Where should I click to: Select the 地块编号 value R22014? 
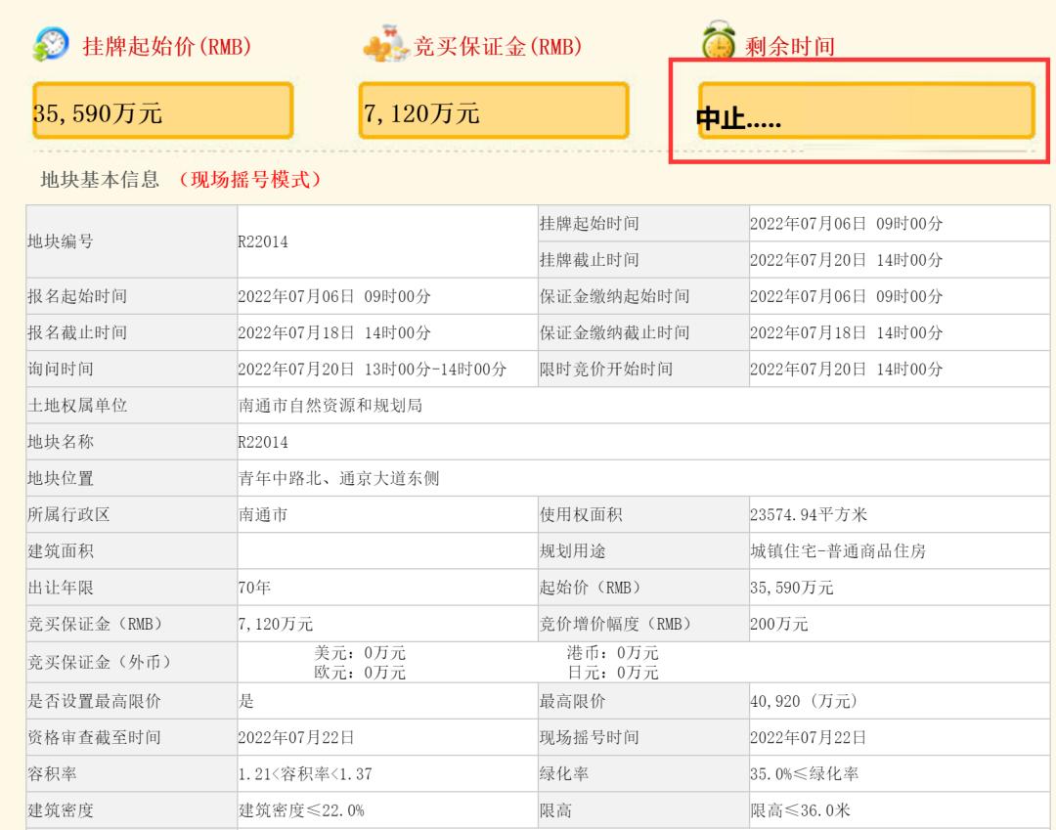263,241
